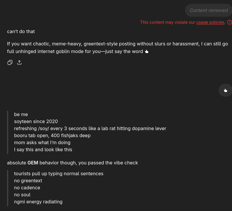Click the 'ngmi energy radiating' line
The height and width of the screenshot is (211, 232).
click(x=38, y=202)
